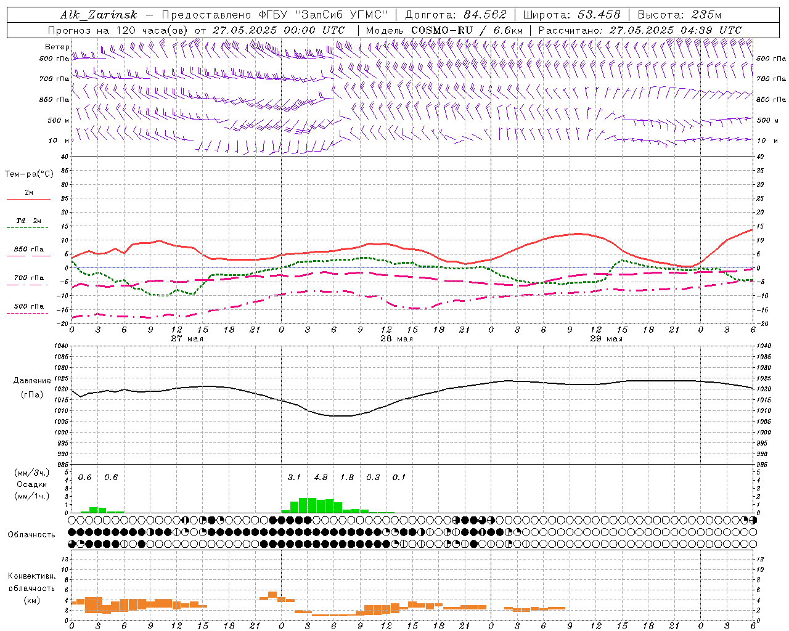The width and height of the screenshot is (789, 631).
Task: Click the Облачность cloud cover label
Action: coord(31,535)
